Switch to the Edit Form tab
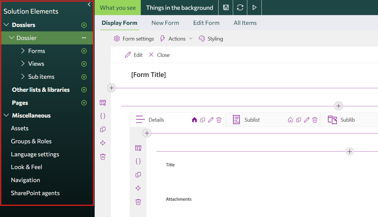 [x=206, y=23]
